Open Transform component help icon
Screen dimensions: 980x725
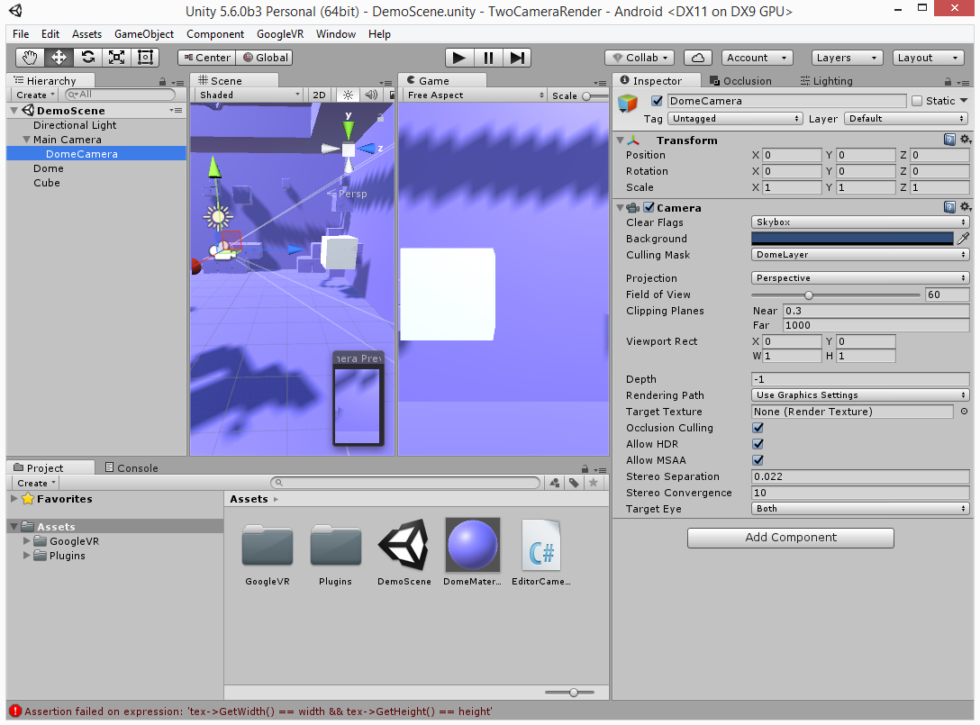point(949,140)
